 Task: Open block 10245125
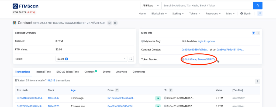(x=54, y=106)
